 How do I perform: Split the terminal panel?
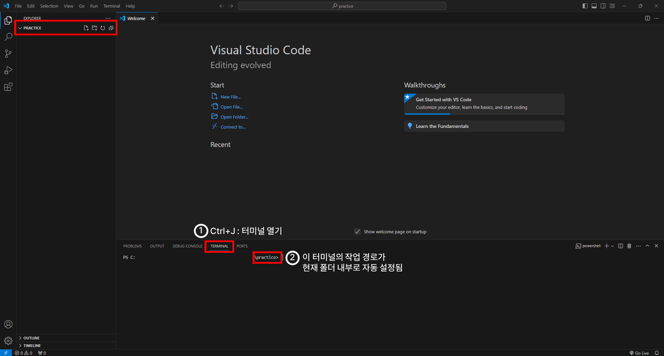click(x=620, y=246)
